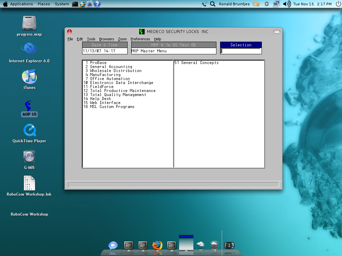
Task: Select 51 General Concepts
Action: 196,63
